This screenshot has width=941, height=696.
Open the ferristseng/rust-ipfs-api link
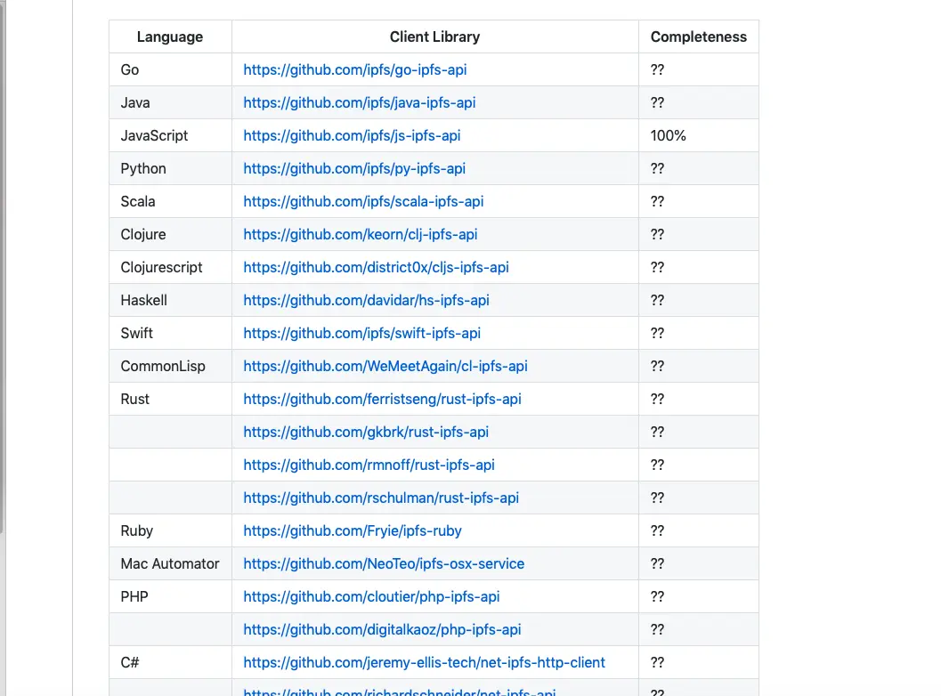382,399
